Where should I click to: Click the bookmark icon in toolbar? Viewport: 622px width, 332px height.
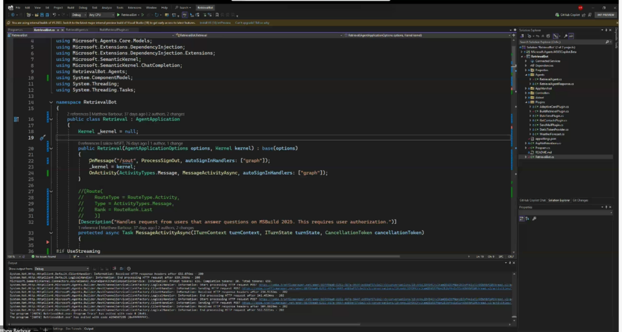click(x=217, y=15)
